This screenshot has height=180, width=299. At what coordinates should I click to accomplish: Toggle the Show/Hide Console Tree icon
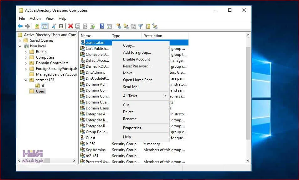[x=44, y=26]
